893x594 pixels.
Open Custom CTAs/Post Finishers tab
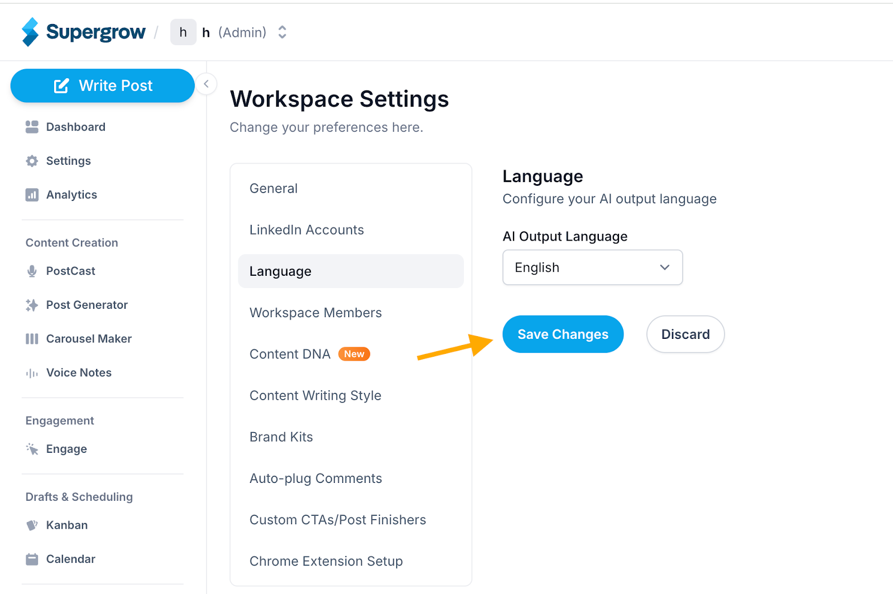click(351, 520)
